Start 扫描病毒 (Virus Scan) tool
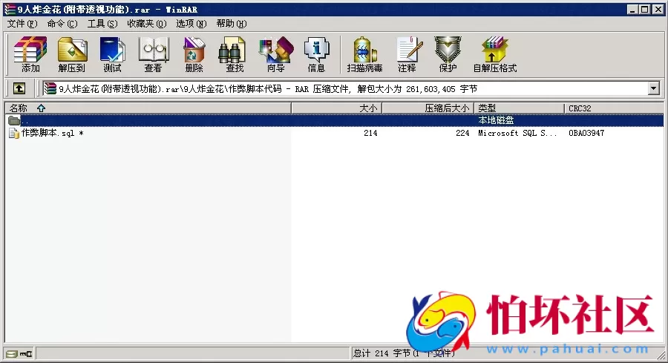 (x=364, y=55)
